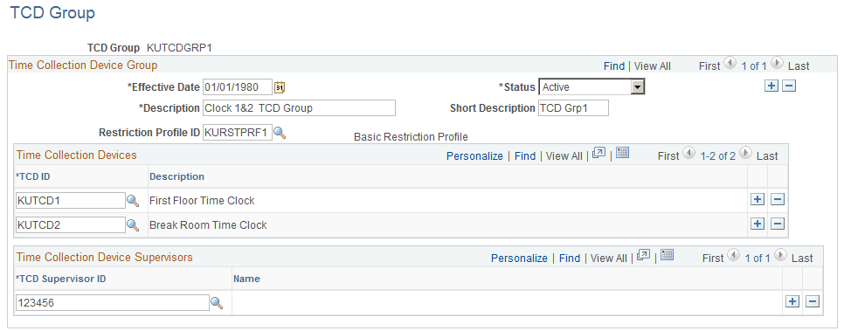Personalize the Time Collection Devices grid

474,156
